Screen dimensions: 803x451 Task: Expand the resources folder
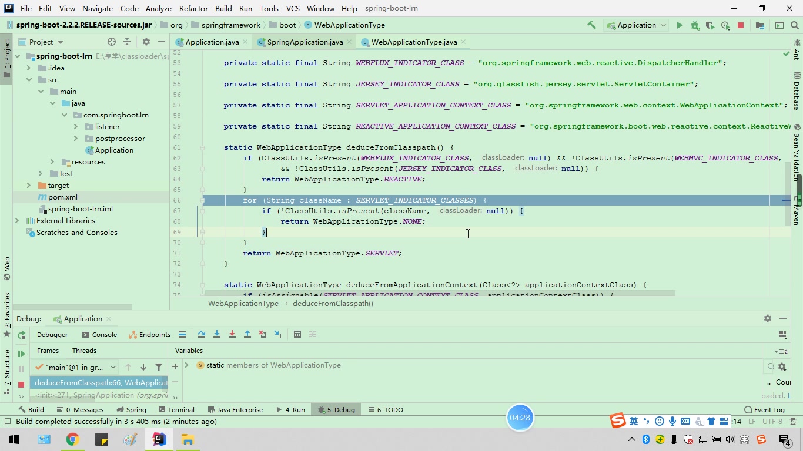tap(52, 162)
